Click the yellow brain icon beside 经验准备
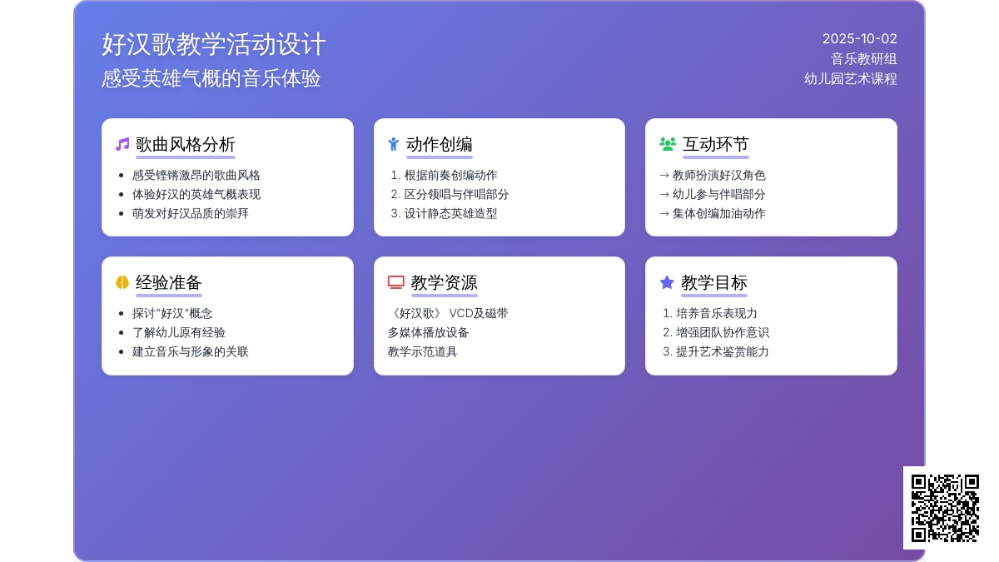999x562 pixels. (122, 283)
